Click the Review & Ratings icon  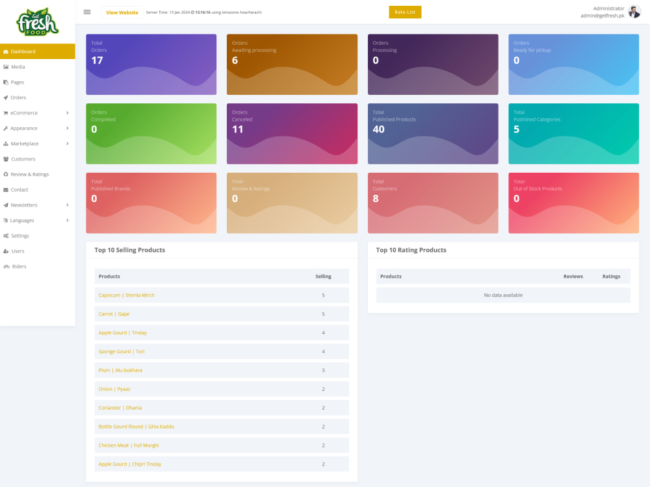click(6, 174)
